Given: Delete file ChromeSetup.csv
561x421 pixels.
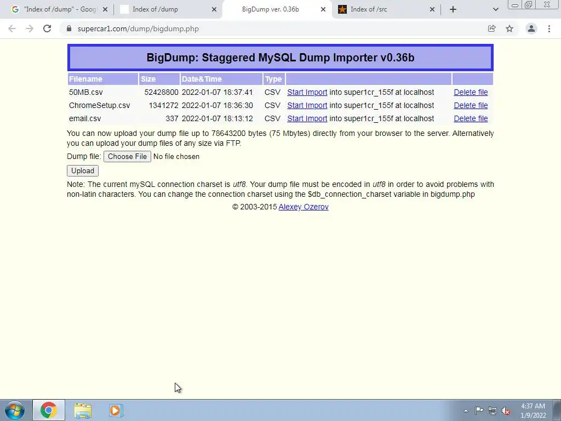Looking at the screenshot, I should [471, 105].
